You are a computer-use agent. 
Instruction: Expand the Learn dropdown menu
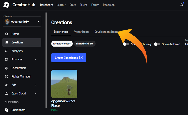coord(61,5)
